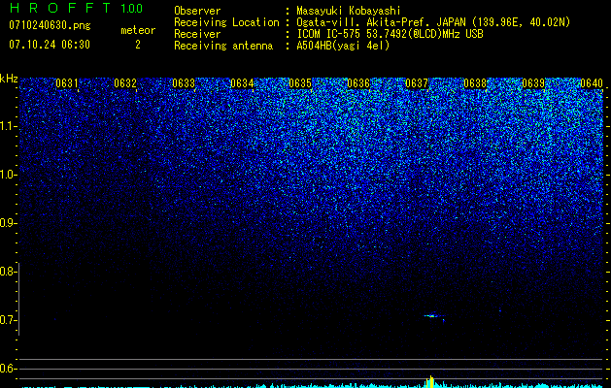Select the Ogata-vill. Akita-Pref. JAPAN location text

433,22
